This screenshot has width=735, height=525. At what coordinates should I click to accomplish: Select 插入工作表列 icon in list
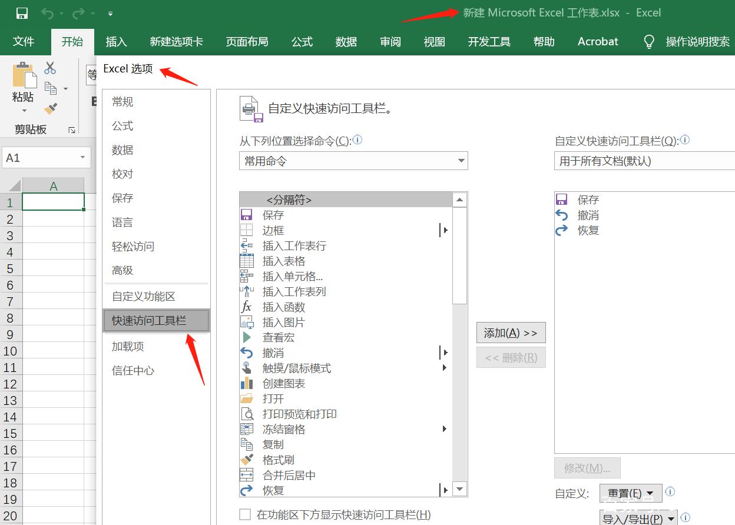tap(247, 292)
